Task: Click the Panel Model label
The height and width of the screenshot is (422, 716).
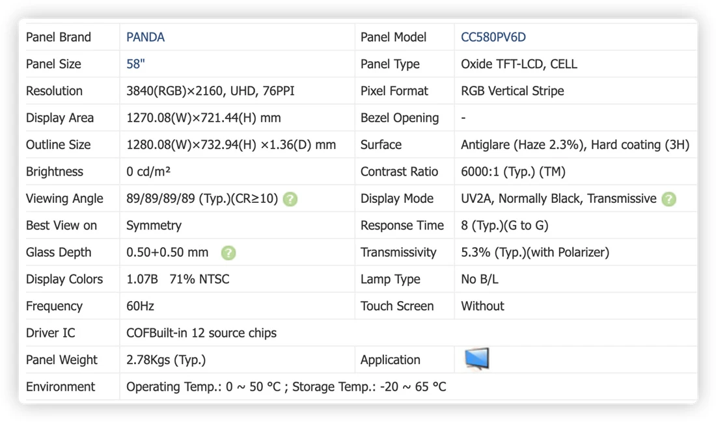Action: tap(393, 38)
